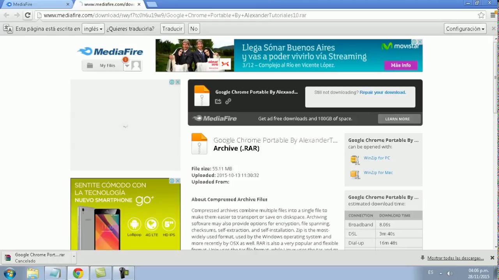
Task: Open the WinZip for Mac link
Action: tap(378, 172)
